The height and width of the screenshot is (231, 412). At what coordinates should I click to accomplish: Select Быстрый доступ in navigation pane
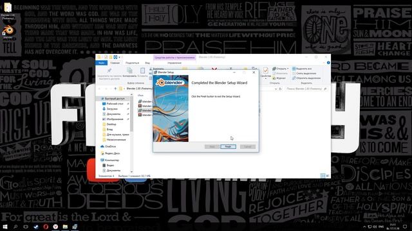pyautogui.click(x=115, y=99)
